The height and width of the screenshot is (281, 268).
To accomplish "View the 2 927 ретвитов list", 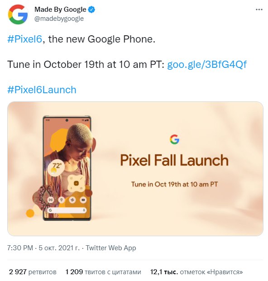I will (x=33, y=272).
